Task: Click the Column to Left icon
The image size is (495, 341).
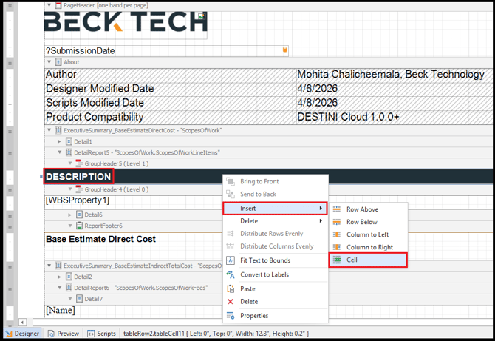Action: pyautogui.click(x=337, y=234)
